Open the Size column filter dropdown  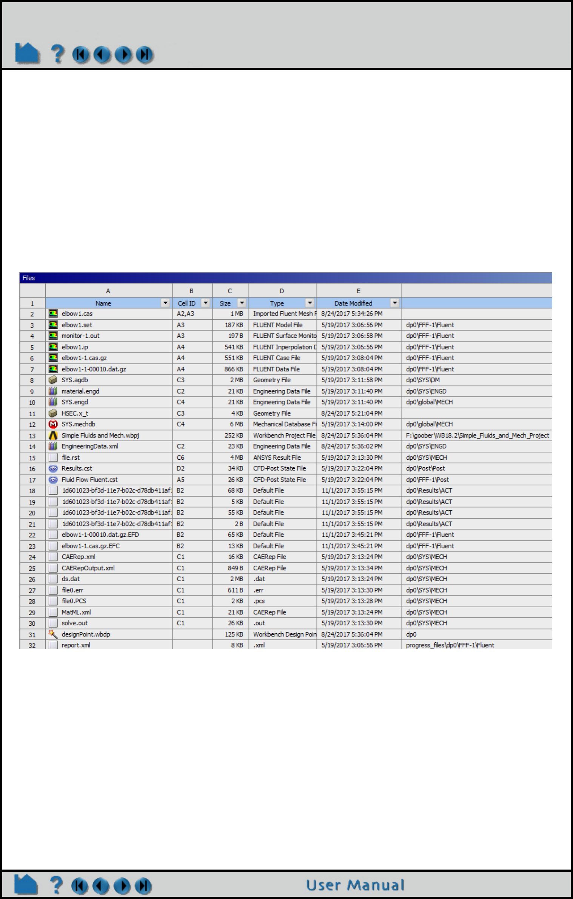click(x=242, y=303)
